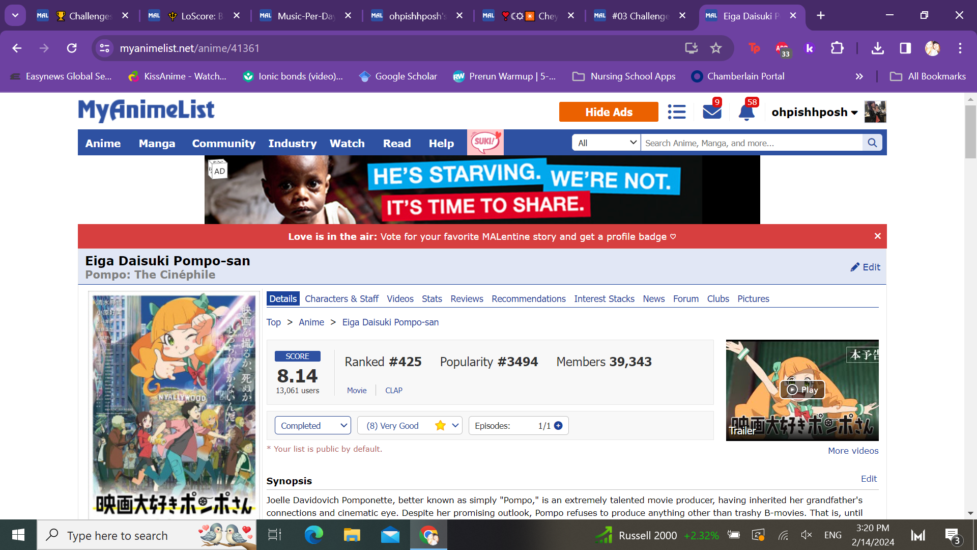Open the Very Good score dropdown
Viewport: 977px width, 550px height.
410,426
